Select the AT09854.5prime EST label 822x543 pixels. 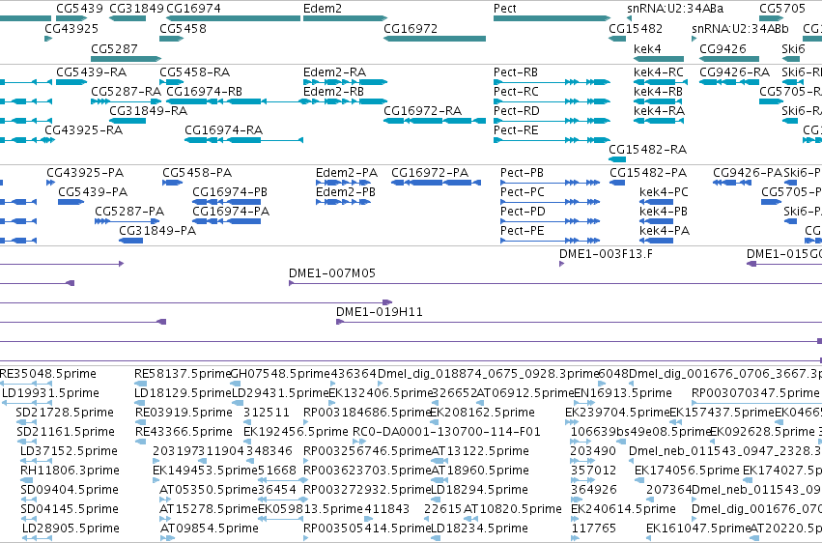pyautogui.click(x=209, y=529)
